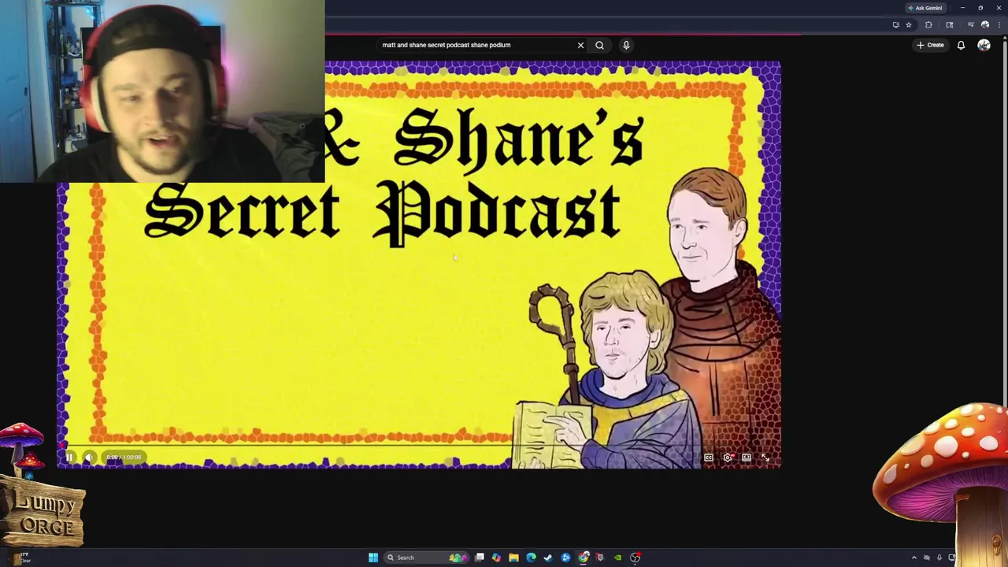Click the YouTube search magnifier button

point(599,45)
